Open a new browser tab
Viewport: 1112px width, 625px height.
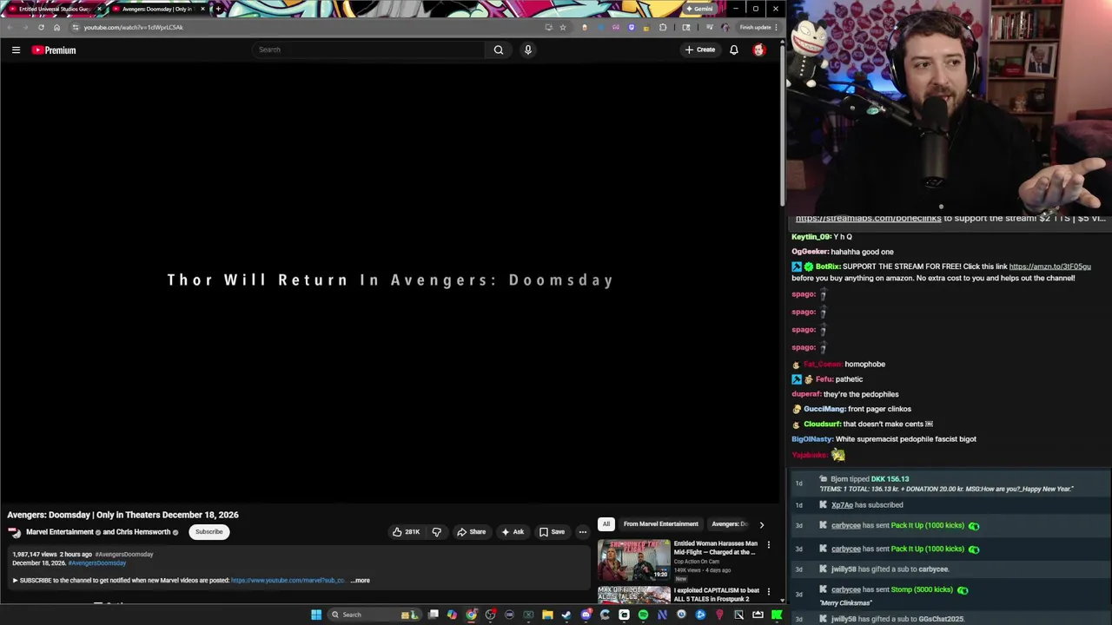pos(218,9)
